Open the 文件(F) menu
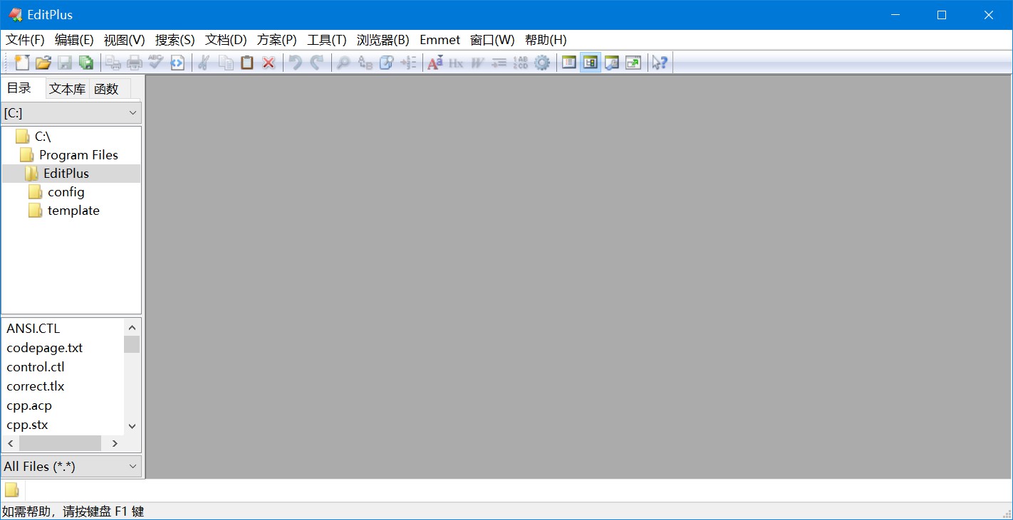This screenshot has height=520, width=1013. (25, 40)
